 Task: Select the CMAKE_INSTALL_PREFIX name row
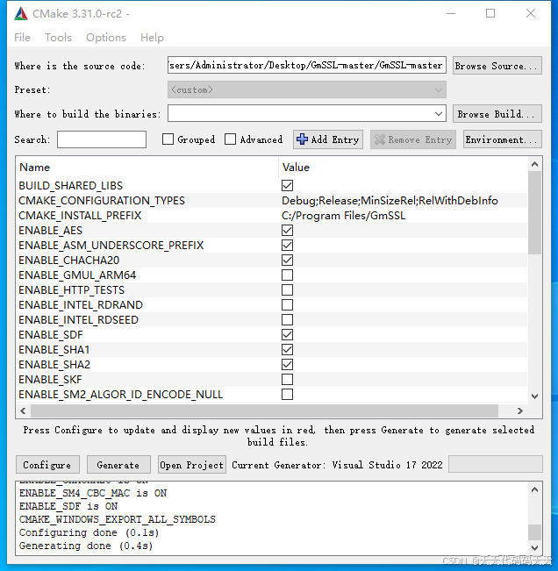[80, 216]
